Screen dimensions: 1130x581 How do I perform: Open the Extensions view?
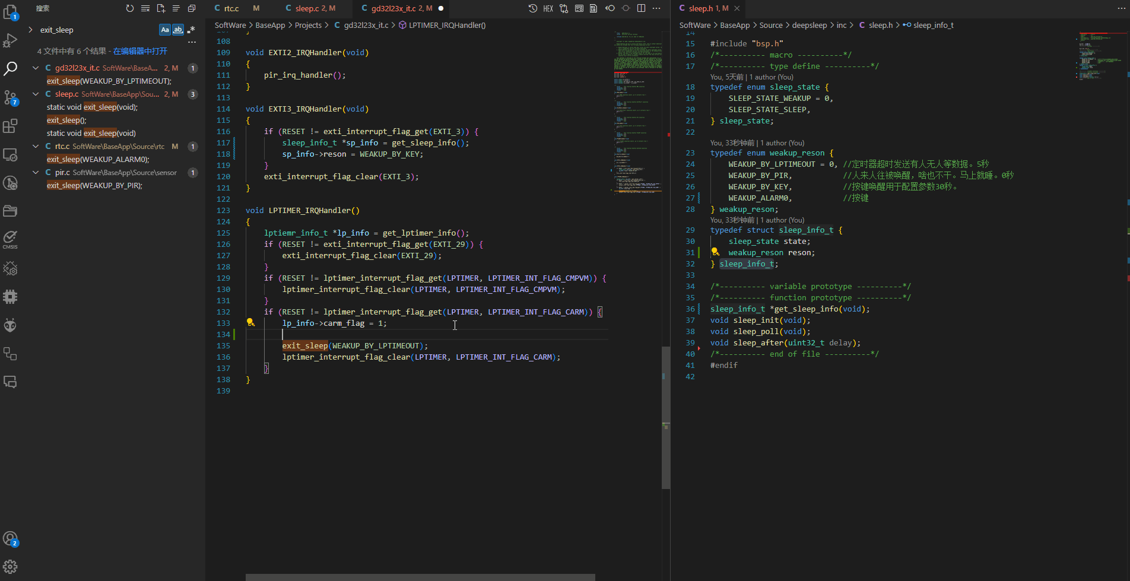pos(10,126)
